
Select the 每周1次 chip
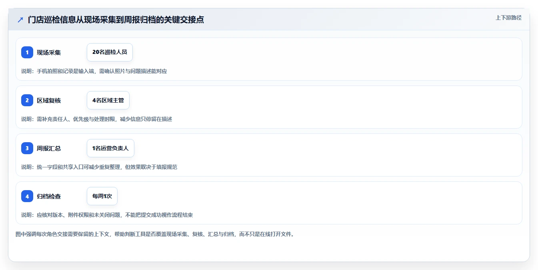tap(102, 196)
